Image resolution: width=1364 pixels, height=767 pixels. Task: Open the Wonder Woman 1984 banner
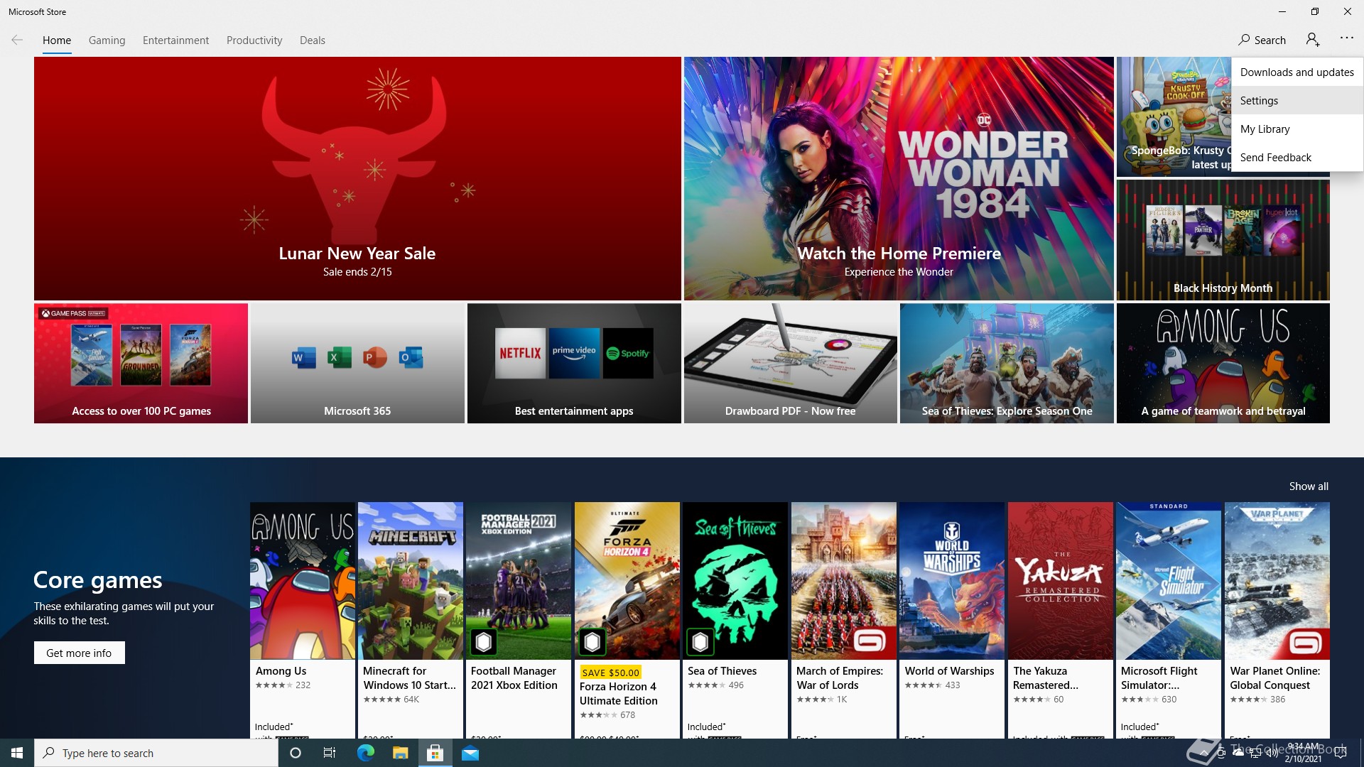[x=899, y=178]
